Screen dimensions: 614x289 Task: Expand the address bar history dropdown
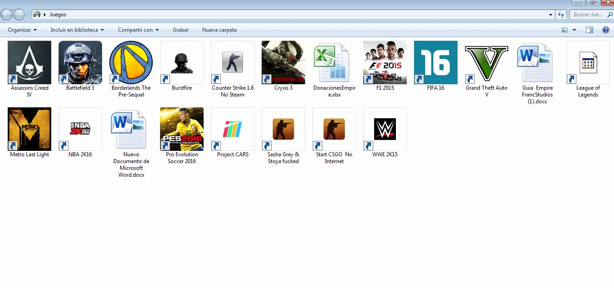click(551, 14)
